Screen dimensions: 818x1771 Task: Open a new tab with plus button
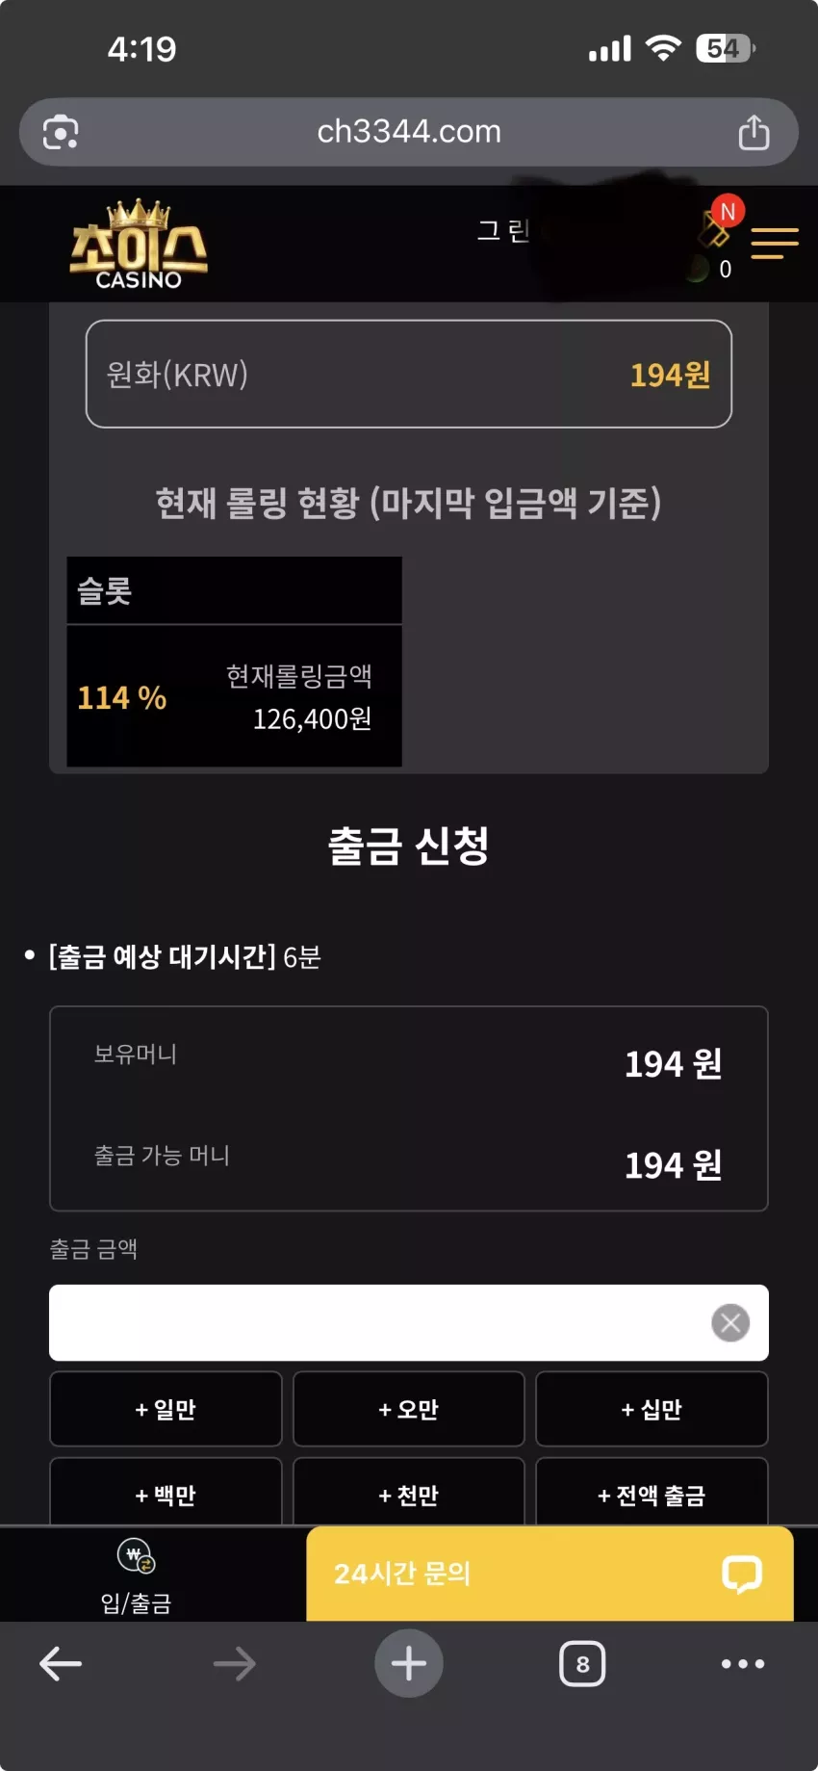[x=409, y=1663]
